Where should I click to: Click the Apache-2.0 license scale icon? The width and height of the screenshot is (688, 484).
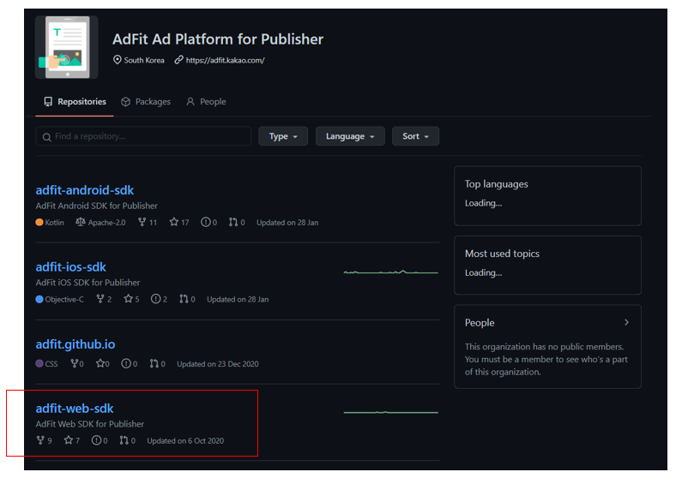click(x=81, y=222)
